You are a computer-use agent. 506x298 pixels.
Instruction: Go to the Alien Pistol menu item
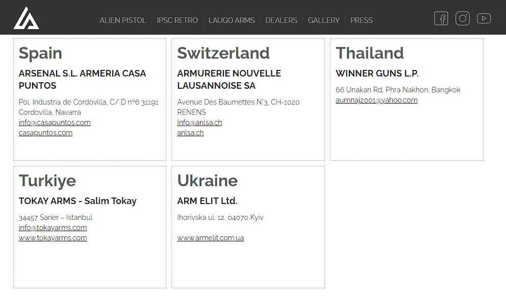click(123, 20)
